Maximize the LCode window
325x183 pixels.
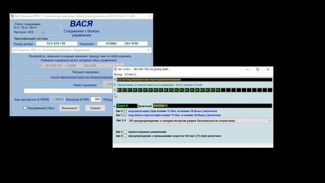click(257, 69)
